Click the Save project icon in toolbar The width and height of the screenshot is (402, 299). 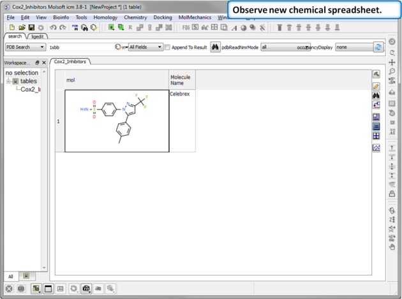(31, 28)
